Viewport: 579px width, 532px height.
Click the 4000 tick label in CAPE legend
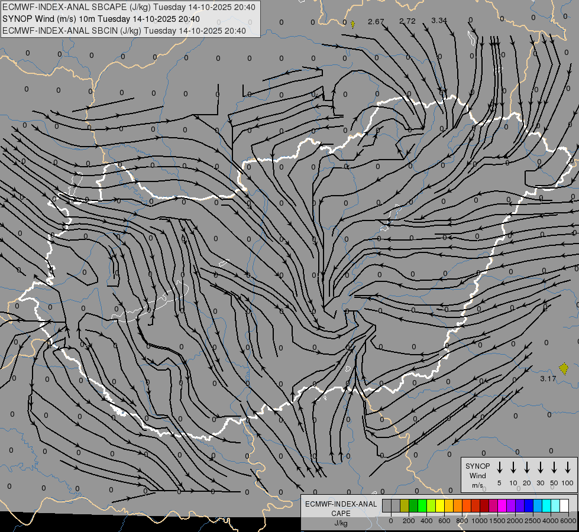(x=551, y=521)
